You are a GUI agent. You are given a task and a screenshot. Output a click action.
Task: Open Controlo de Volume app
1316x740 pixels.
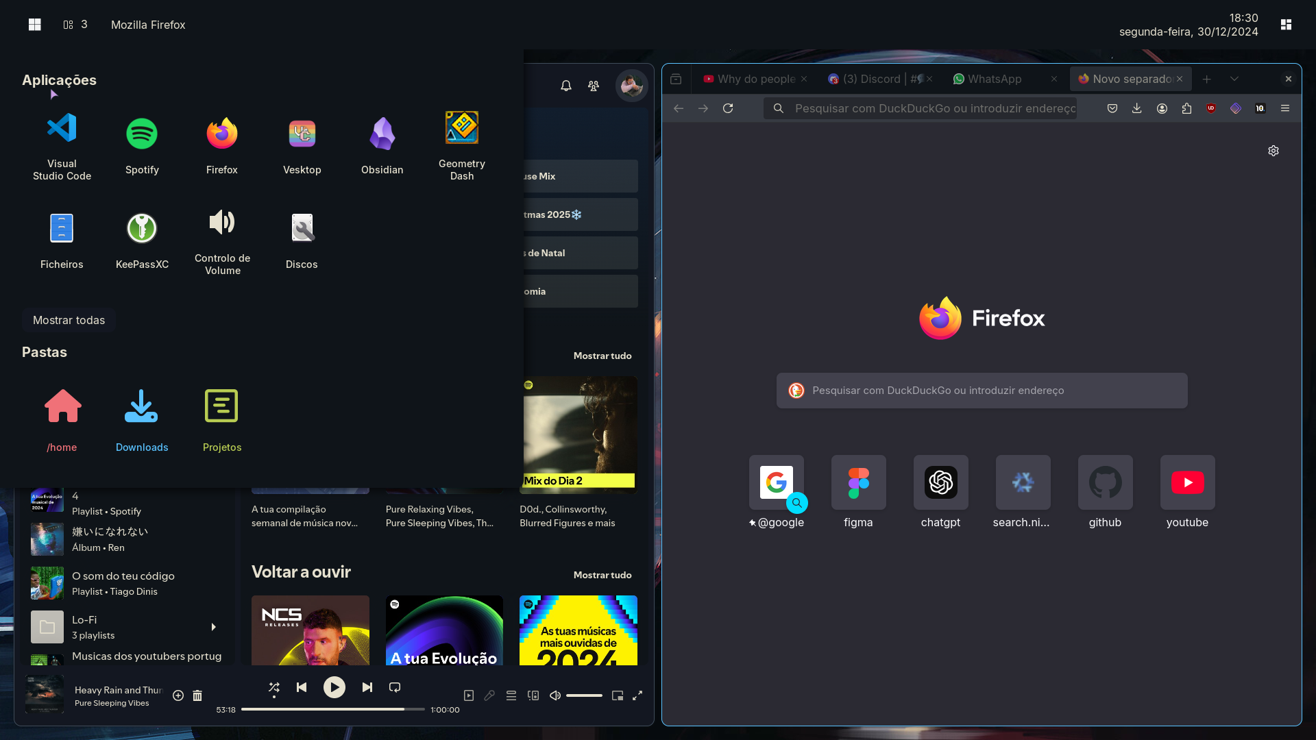pyautogui.click(x=222, y=241)
